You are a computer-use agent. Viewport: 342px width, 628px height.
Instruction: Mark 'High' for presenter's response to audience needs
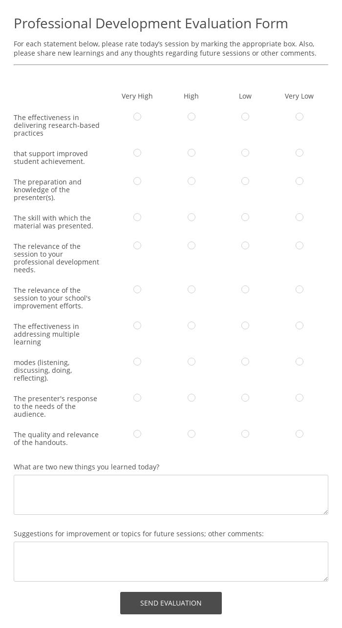(192, 398)
